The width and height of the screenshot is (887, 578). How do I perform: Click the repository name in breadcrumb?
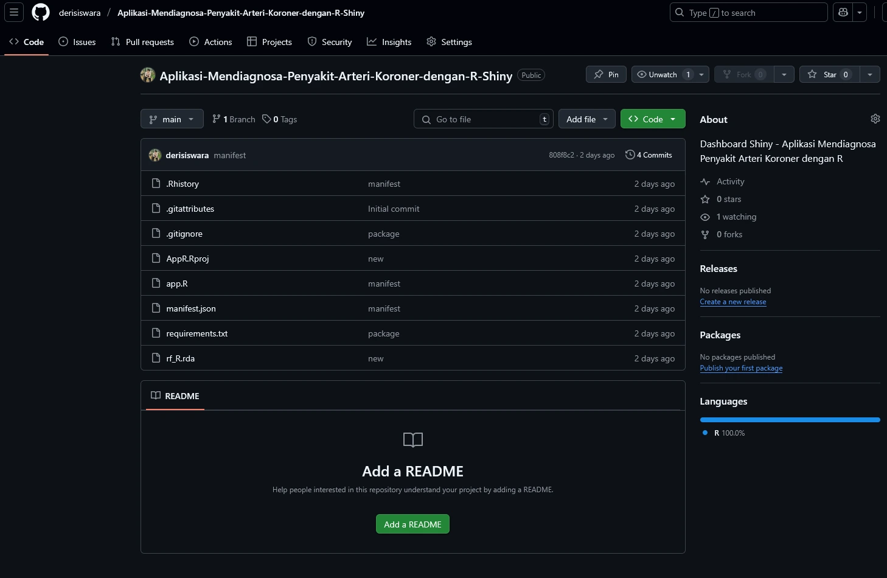coord(241,13)
